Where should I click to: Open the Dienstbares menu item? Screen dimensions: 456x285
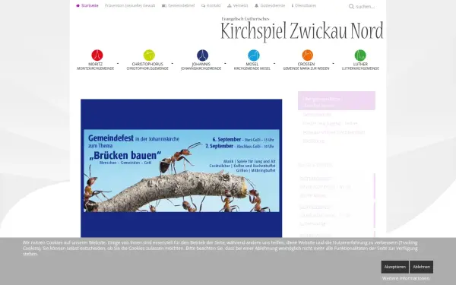point(303,5)
